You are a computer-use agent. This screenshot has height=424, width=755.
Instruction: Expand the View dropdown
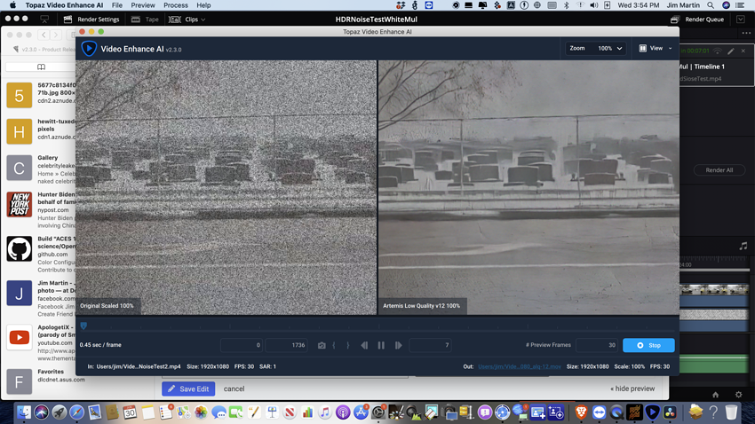pyautogui.click(x=656, y=48)
